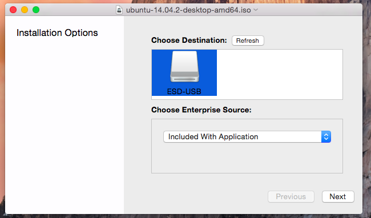The image size is (371, 218).
Task: Click the ubuntu-14.04.2-desktop-amd64.iso title text
Action: coord(188,10)
